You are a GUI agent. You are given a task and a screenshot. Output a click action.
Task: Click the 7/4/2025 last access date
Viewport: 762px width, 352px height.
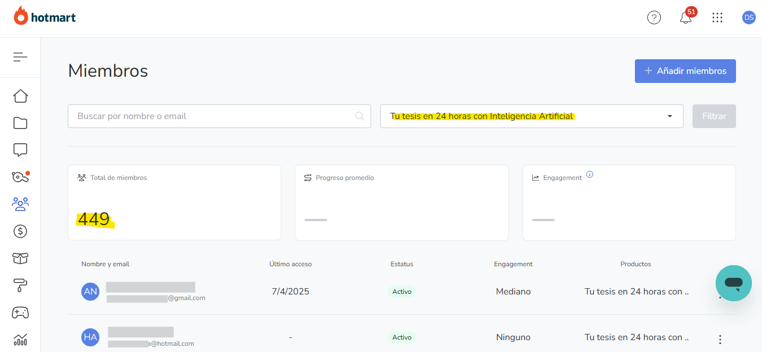pos(290,292)
